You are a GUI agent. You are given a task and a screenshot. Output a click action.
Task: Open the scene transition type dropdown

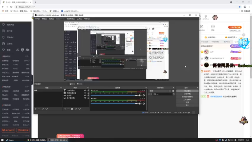tap(160, 91)
